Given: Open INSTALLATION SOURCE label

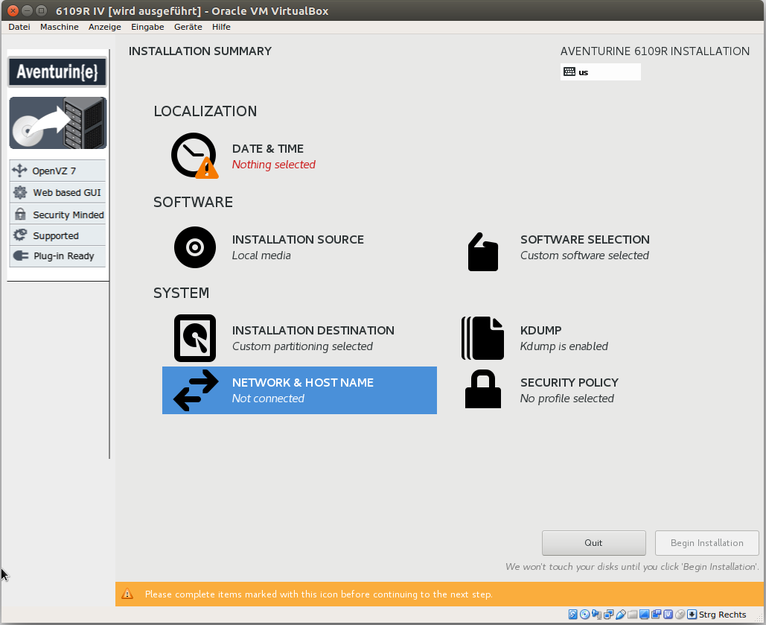Looking at the screenshot, I should pyautogui.click(x=298, y=240).
